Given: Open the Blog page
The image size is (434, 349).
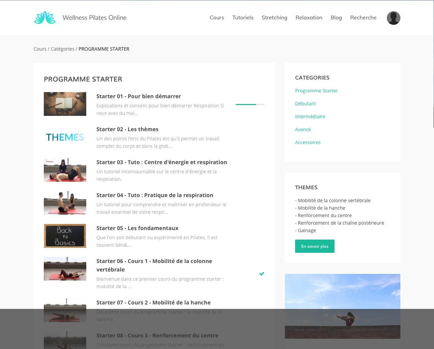Looking at the screenshot, I should (336, 17).
